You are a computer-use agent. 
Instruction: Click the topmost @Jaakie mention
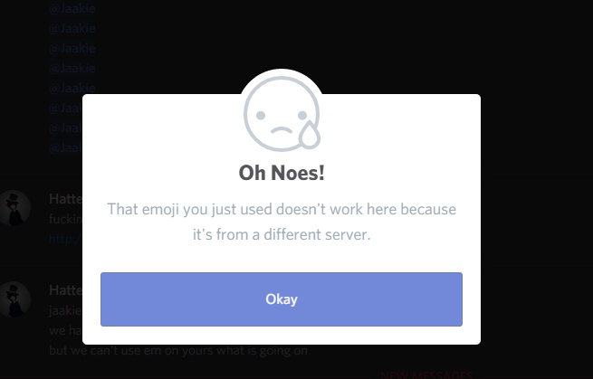click(x=72, y=8)
